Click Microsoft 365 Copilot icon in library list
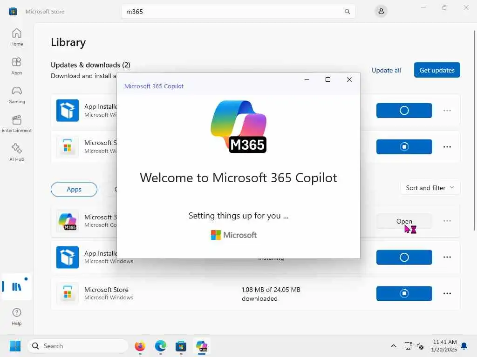Screen dimensions: 477x357 pyautogui.click(x=68, y=221)
